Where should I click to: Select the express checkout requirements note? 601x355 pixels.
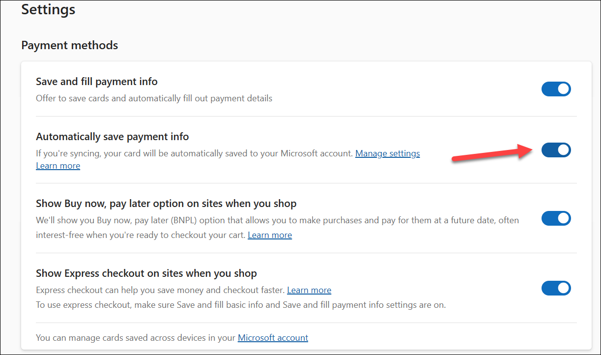pos(240,305)
